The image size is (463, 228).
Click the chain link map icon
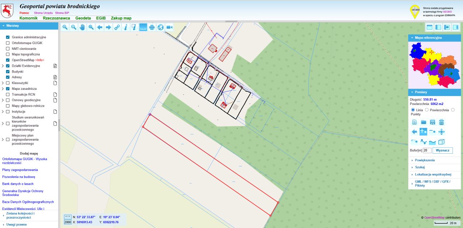pos(117,27)
